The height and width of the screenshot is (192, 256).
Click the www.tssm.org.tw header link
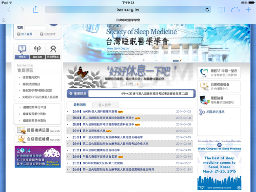click(x=118, y=48)
